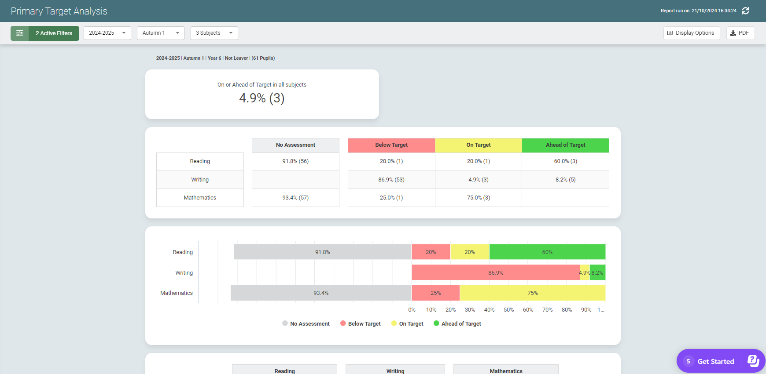Toggle the Ahead of Target legend series

point(457,324)
